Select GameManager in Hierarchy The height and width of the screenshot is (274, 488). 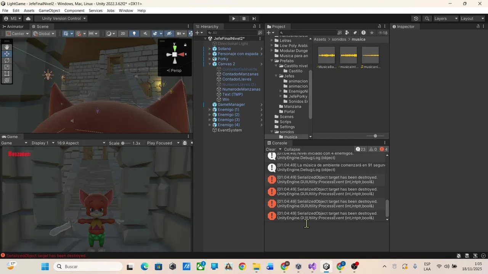231,105
